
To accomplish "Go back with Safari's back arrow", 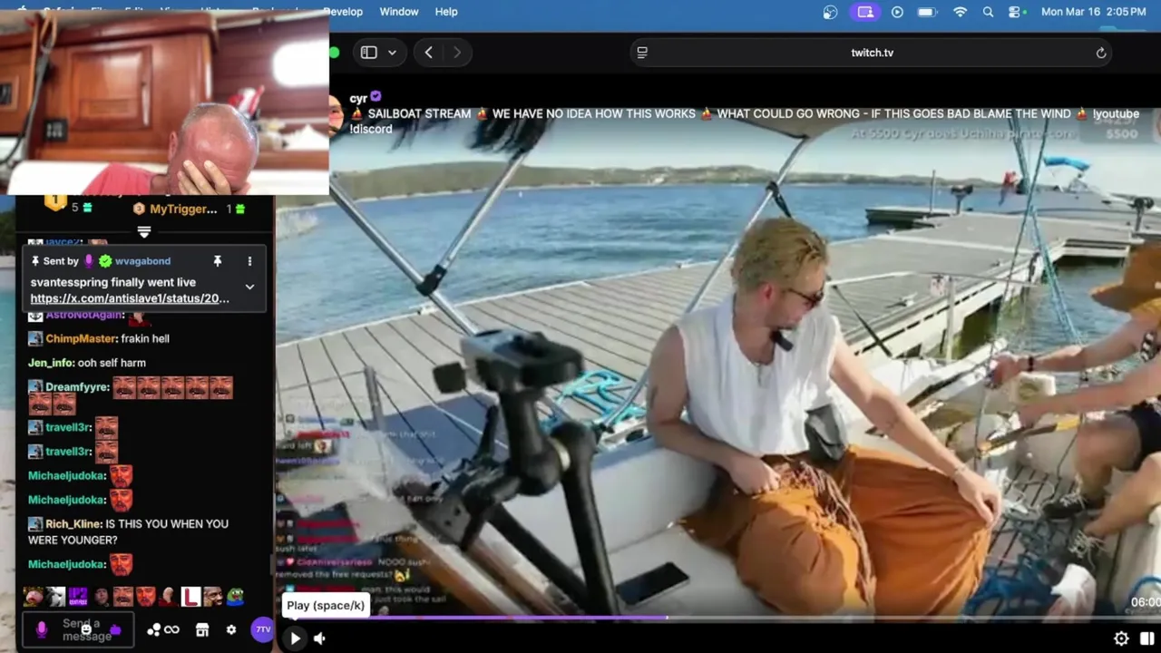I will coord(428,53).
